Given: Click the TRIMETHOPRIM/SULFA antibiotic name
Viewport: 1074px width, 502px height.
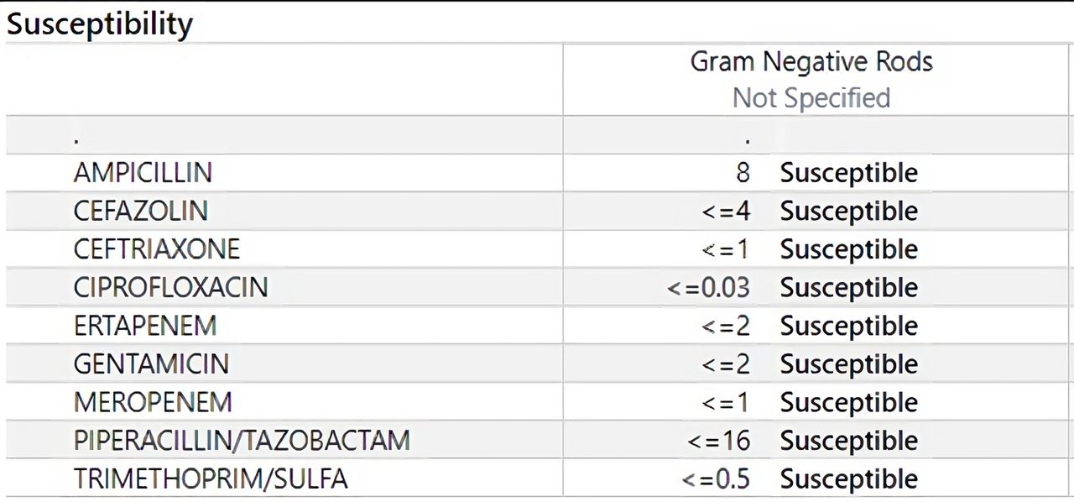Looking at the screenshot, I should pyautogui.click(x=211, y=478).
